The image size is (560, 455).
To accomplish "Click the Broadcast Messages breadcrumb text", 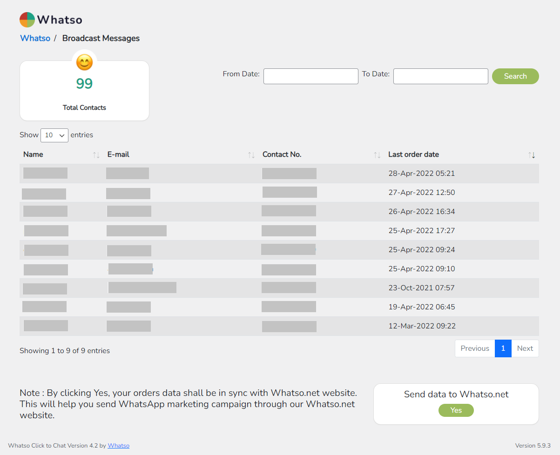I will click(x=101, y=38).
